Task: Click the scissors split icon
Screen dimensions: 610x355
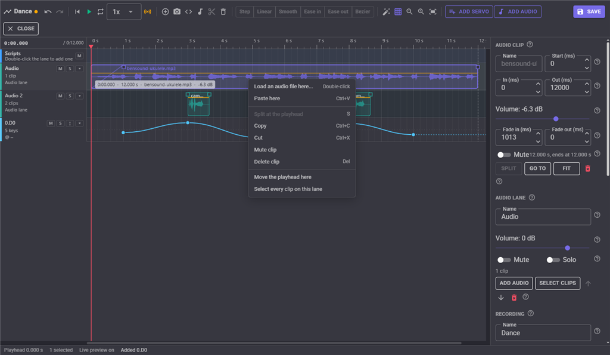Action: click(211, 12)
